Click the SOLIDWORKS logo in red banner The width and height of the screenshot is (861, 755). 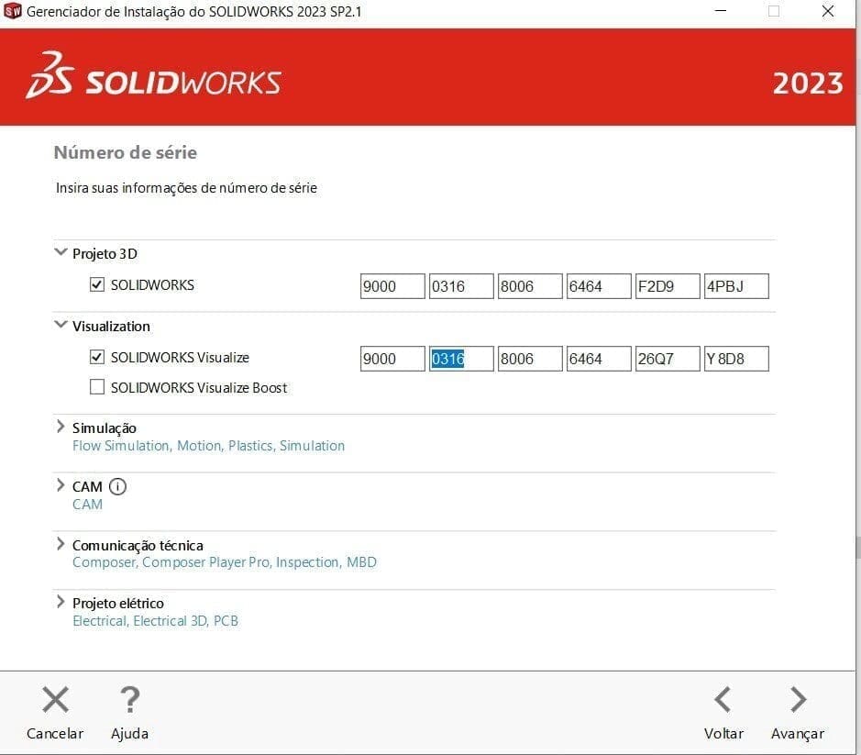pyautogui.click(x=154, y=76)
